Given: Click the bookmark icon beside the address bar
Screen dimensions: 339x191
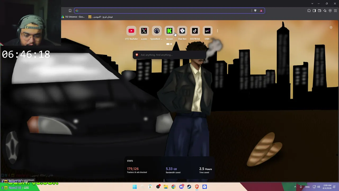Looking at the screenshot, I should [70, 11].
